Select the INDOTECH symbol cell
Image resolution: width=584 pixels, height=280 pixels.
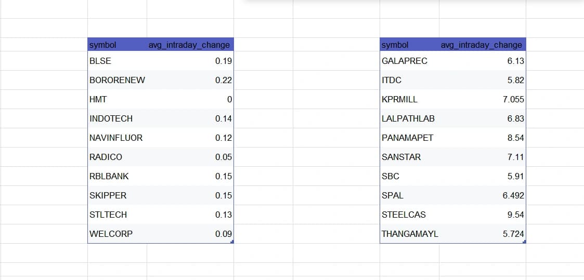tap(118, 118)
